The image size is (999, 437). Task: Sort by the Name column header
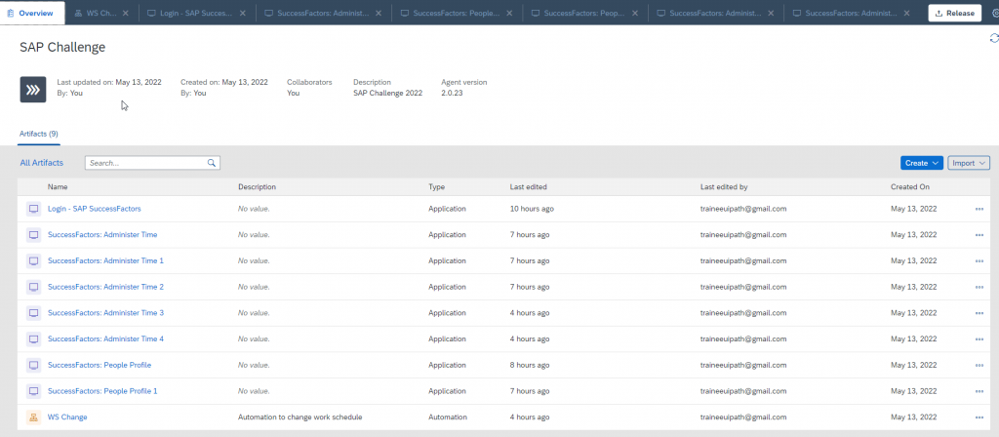coord(58,187)
